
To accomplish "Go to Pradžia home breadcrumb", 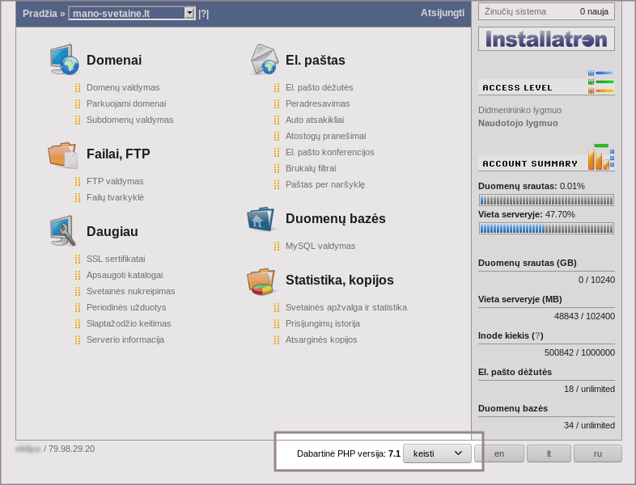I will (40, 14).
